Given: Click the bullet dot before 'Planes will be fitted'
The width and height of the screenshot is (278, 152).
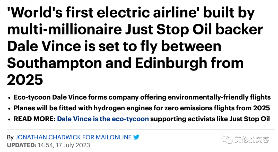Looking at the screenshot, I should coord(9,109).
